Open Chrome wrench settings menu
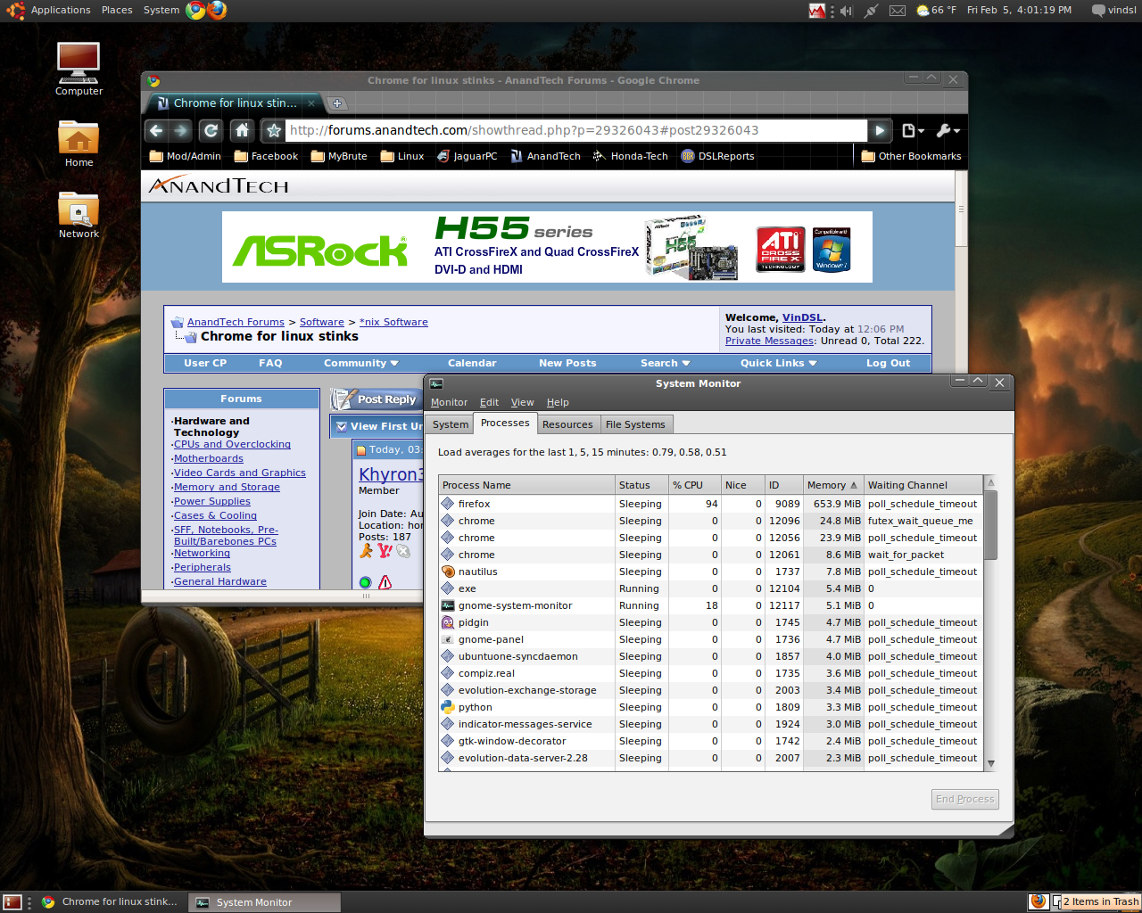Image resolution: width=1142 pixels, height=913 pixels. tap(948, 130)
